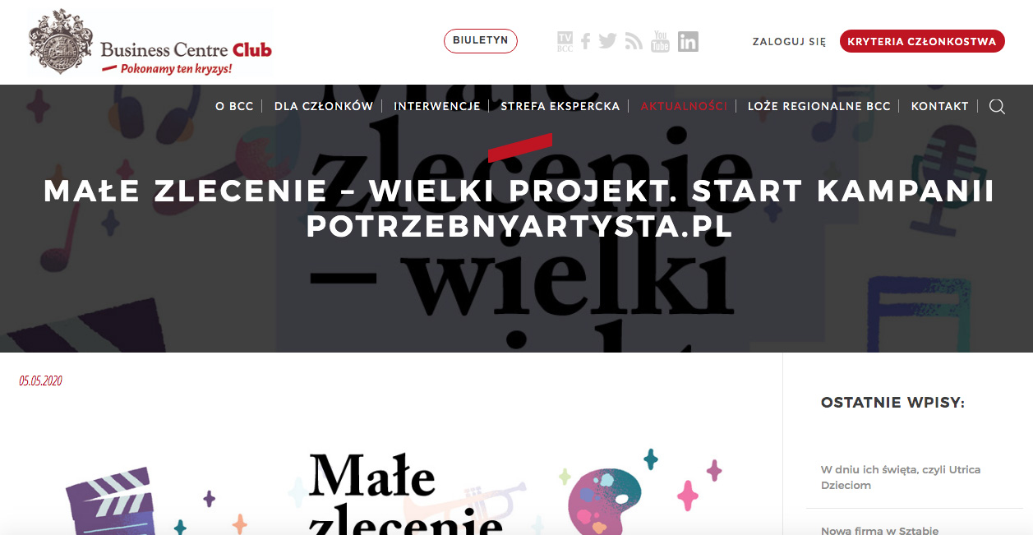Open the YouTube channel icon
Image resolution: width=1033 pixels, height=535 pixels.
(660, 41)
